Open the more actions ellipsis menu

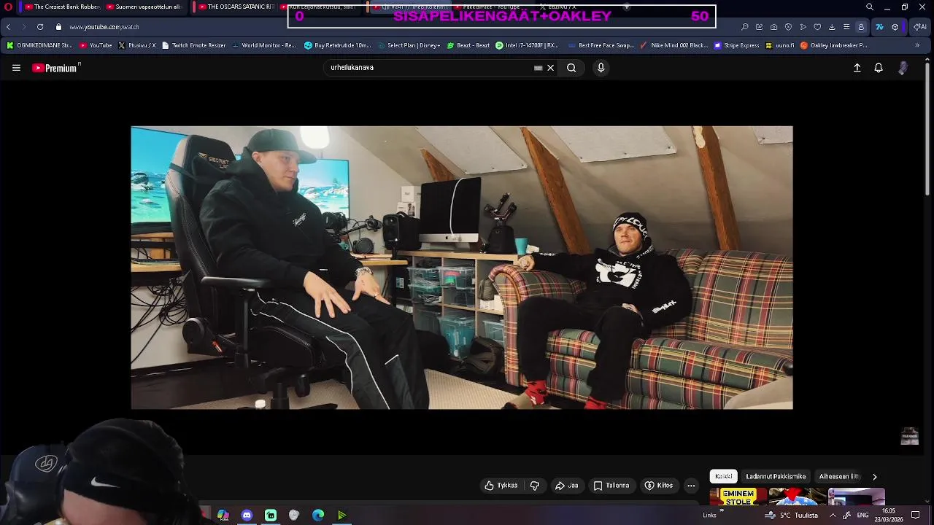691,486
